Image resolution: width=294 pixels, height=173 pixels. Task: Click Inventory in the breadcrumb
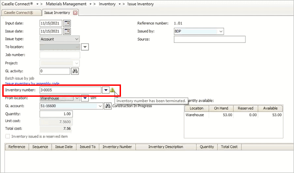(x=107, y=4)
